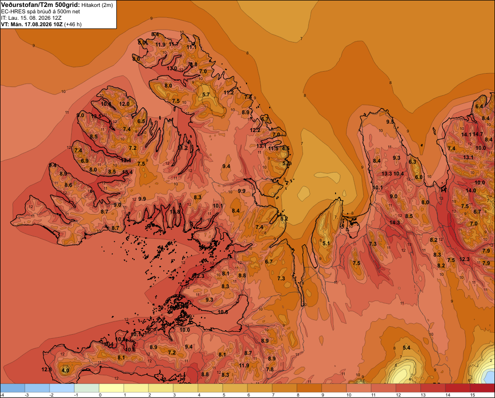Click the '5.7' temperature value on the map
The height and width of the screenshot is (398, 495).
coord(206,94)
